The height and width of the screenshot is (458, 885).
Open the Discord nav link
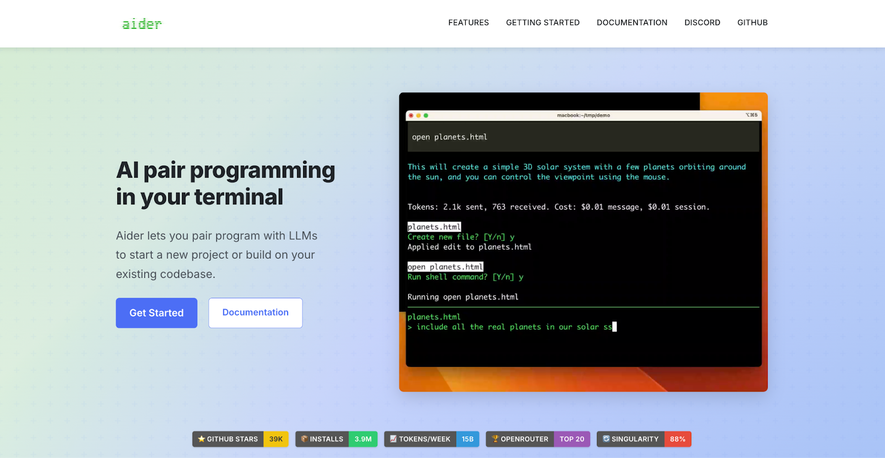(x=702, y=23)
